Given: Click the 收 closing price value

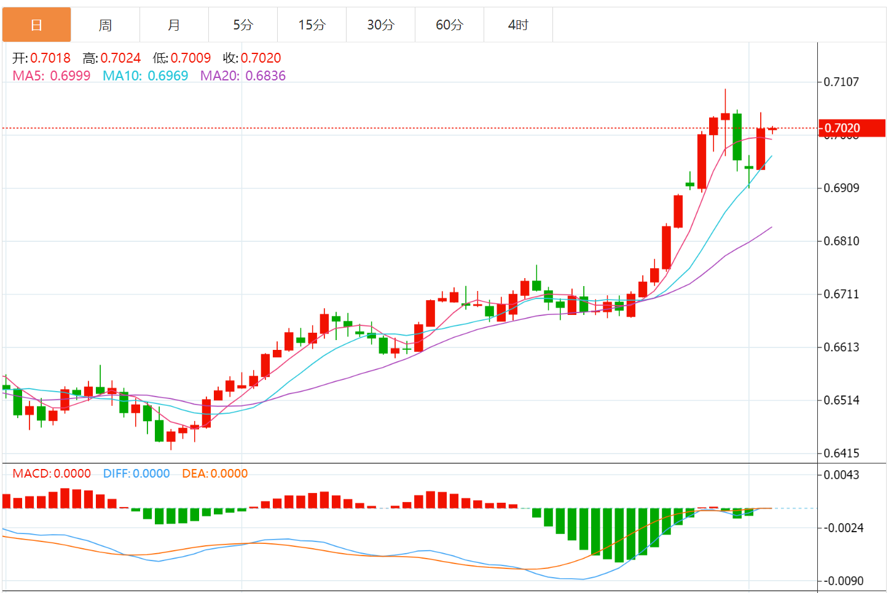Looking at the screenshot, I should click(x=261, y=58).
